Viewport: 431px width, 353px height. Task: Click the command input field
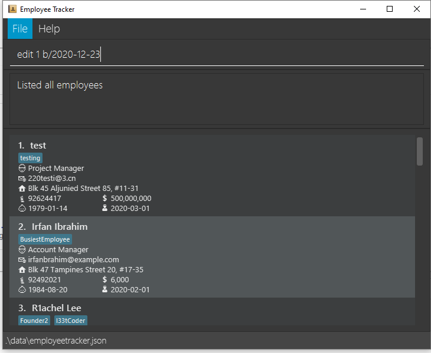pos(217,54)
